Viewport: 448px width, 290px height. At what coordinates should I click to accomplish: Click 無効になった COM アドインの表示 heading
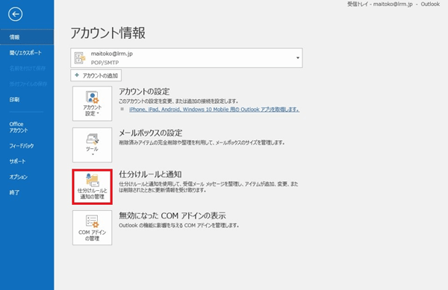(x=172, y=215)
